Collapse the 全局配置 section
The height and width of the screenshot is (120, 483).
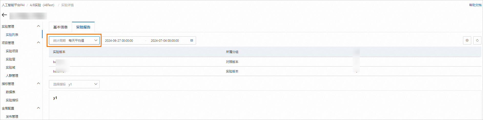click(x=38, y=108)
